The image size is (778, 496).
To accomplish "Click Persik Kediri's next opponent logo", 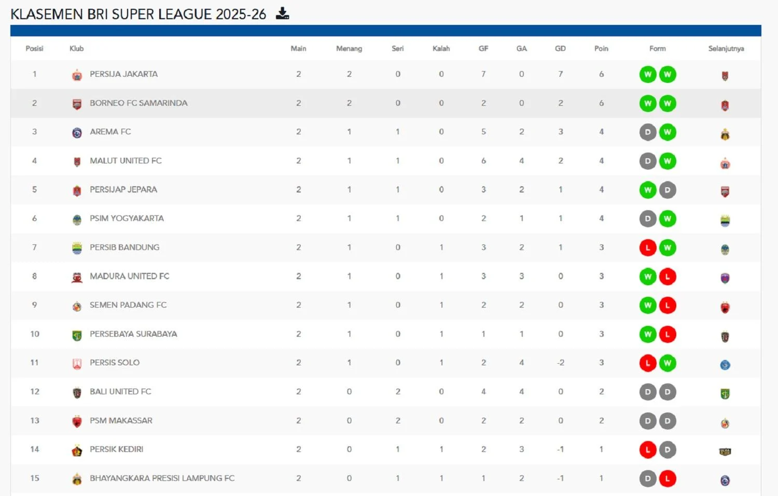I will coord(726,450).
